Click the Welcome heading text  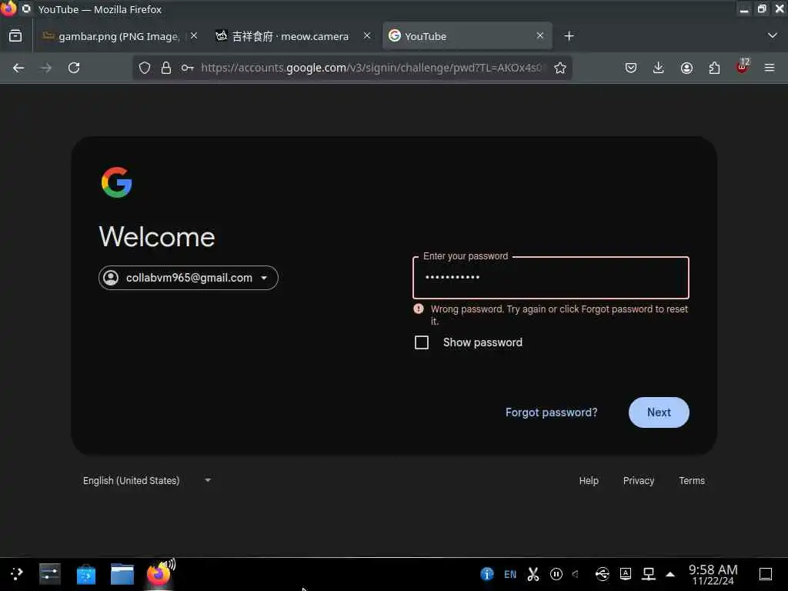157,237
